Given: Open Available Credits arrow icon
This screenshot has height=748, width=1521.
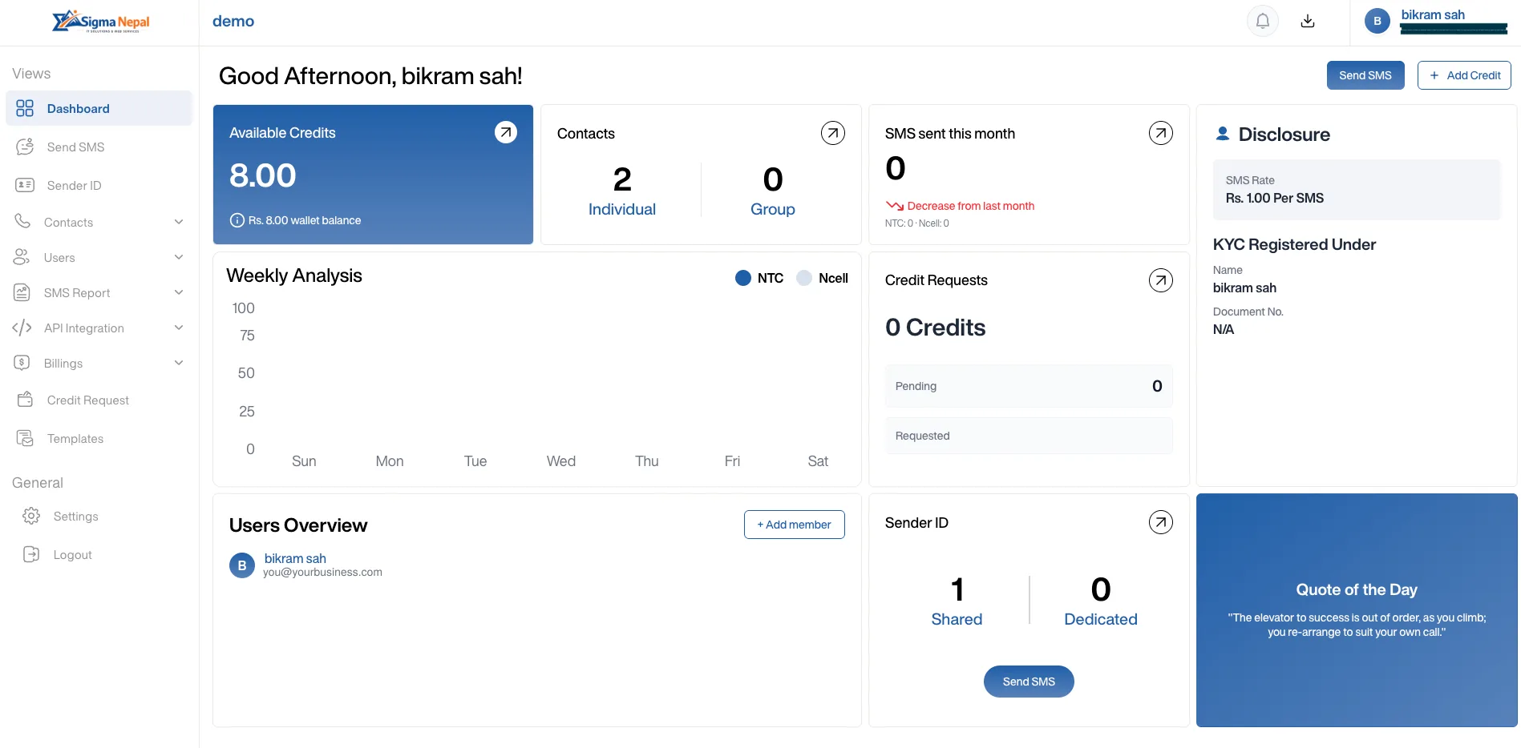Looking at the screenshot, I should pos(505,132).
